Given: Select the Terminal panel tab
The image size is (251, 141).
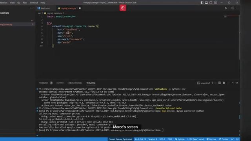Looking at the screenshot, I should coord(91,83).
